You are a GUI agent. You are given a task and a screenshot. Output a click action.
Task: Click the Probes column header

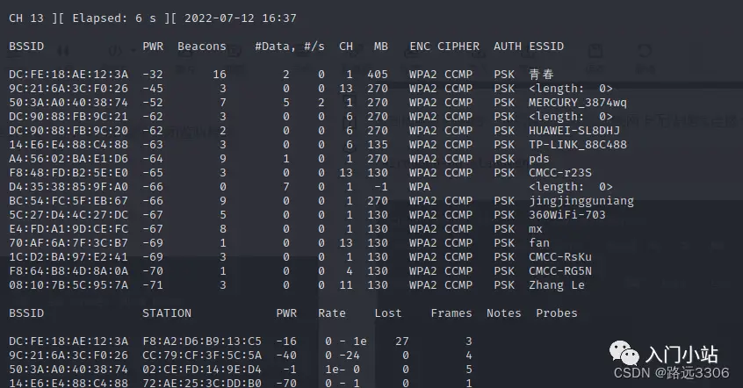pos(557,313)
